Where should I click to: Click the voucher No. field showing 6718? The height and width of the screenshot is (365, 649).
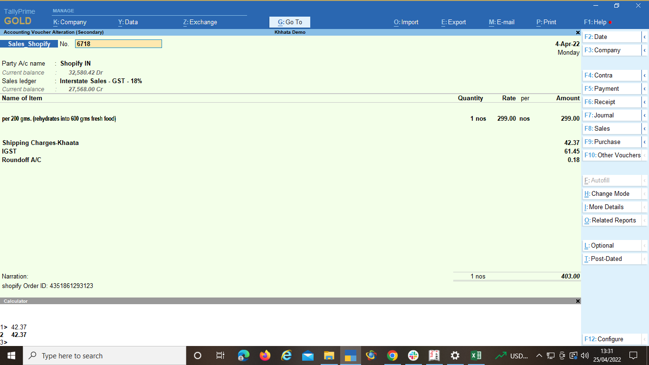coord(118,44)
